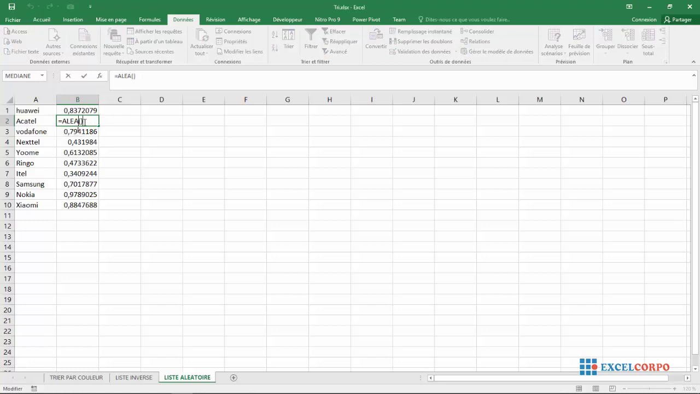Click Gérer le modèle de données
Image resolution: width=700 pixels, height=394 pixels.
point(497,51)
